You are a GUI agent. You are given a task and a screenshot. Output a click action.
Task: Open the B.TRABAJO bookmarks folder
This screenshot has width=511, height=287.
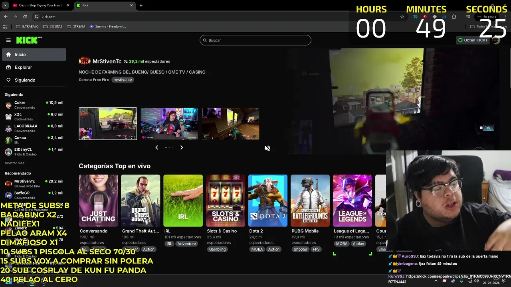point(27,26)
